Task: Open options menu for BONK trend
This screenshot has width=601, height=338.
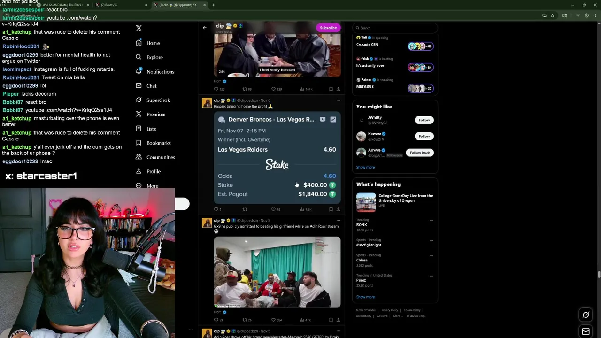Action: pyautogui.click(x=431, y=221)
